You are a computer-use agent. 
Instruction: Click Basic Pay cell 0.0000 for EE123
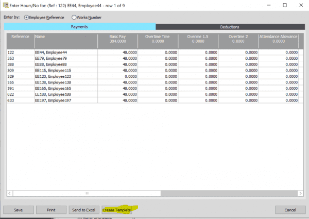117,76
